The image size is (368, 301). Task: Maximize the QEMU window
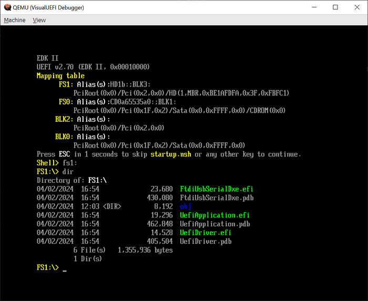[335, 7]
